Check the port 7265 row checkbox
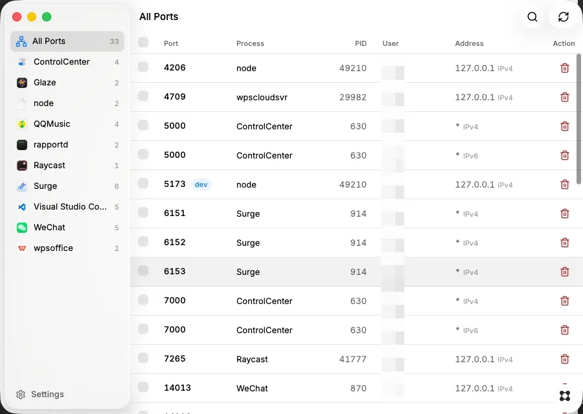The width and height of the screenshot is (583, 414). (x=143, y=358)
